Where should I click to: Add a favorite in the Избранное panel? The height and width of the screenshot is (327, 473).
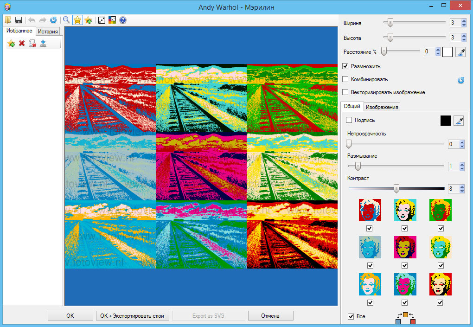[11, 44]
